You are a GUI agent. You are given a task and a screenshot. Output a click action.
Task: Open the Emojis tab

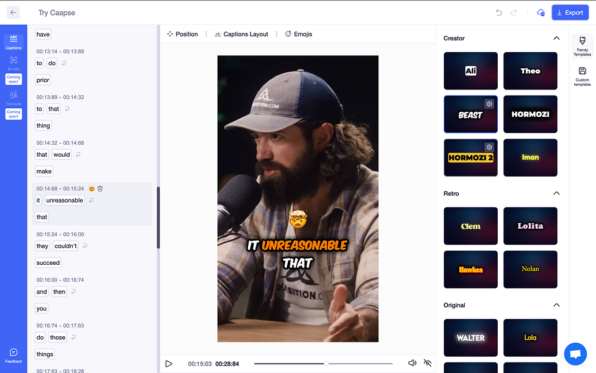[299, 34]
